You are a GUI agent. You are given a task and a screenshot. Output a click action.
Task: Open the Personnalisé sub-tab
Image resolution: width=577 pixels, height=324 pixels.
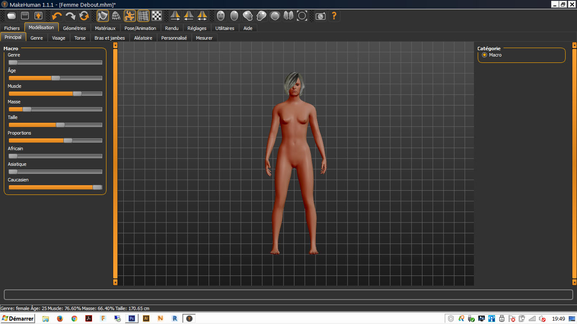174,38
